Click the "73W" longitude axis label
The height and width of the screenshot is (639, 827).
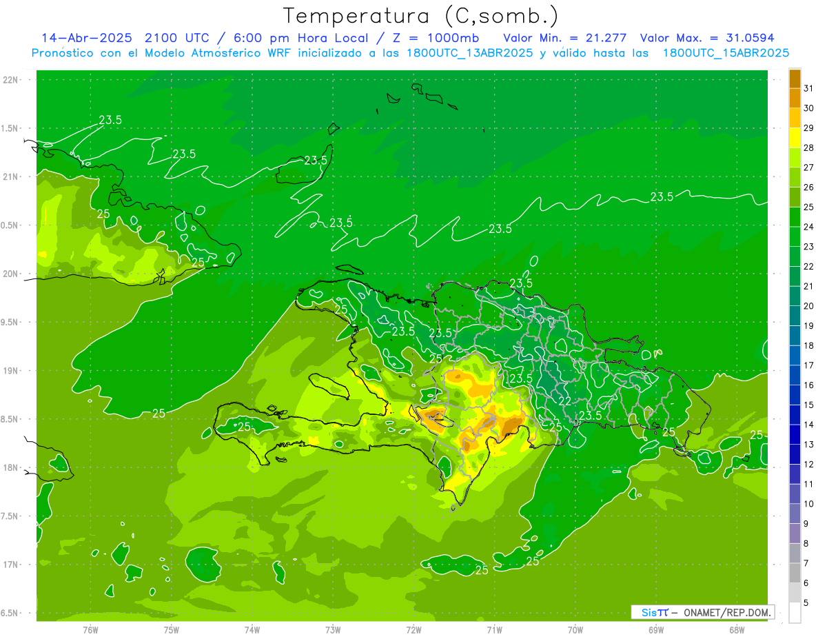(333, 630)
